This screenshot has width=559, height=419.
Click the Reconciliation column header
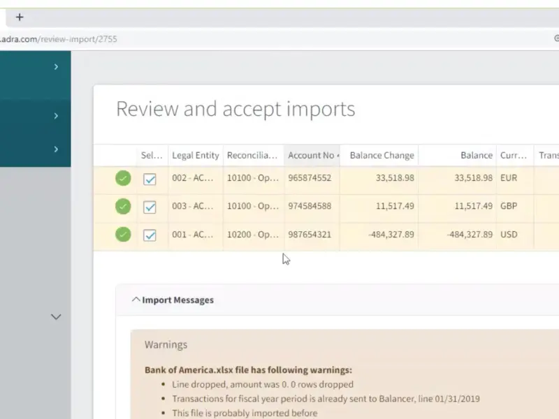254,155
